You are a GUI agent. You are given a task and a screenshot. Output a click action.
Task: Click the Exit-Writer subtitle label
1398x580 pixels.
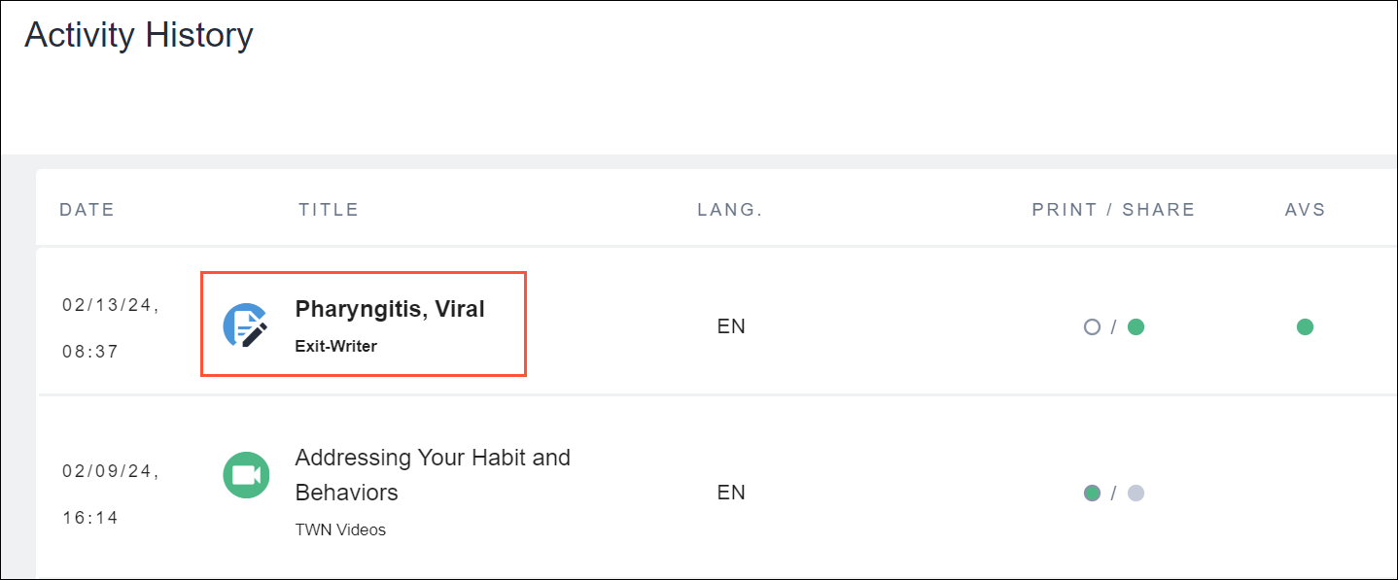(335, 346)
